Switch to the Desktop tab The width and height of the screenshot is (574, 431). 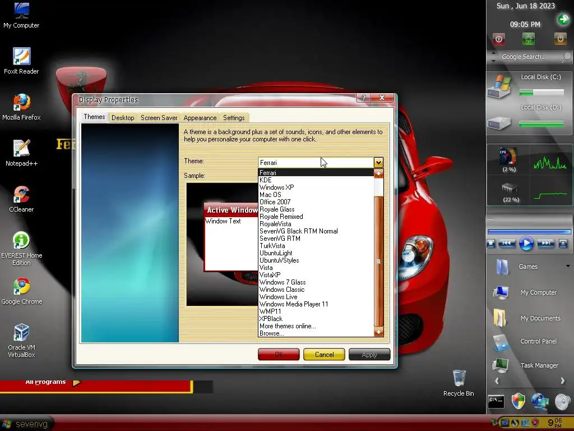click(123, 118)
